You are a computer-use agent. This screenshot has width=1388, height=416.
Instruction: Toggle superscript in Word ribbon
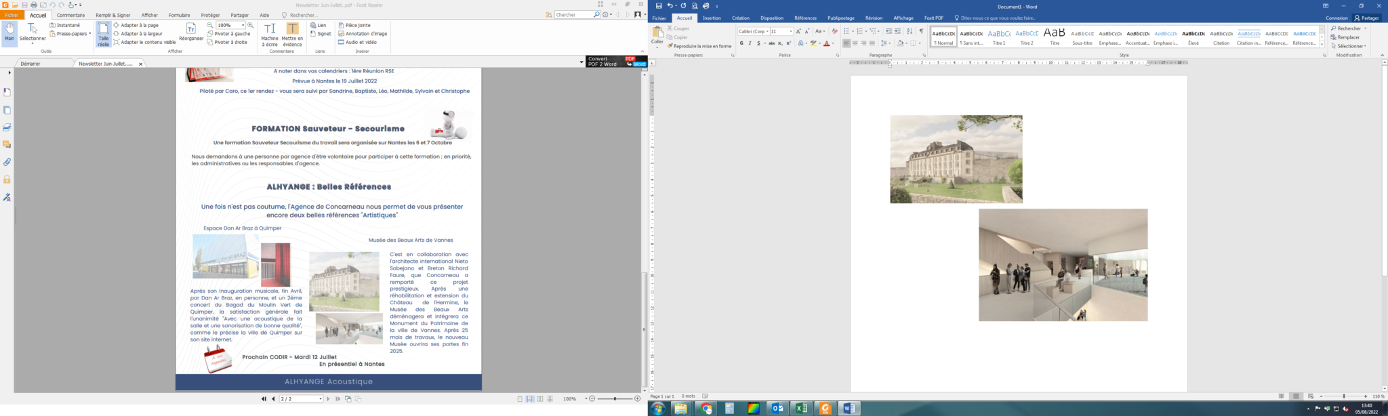(789, 43)
